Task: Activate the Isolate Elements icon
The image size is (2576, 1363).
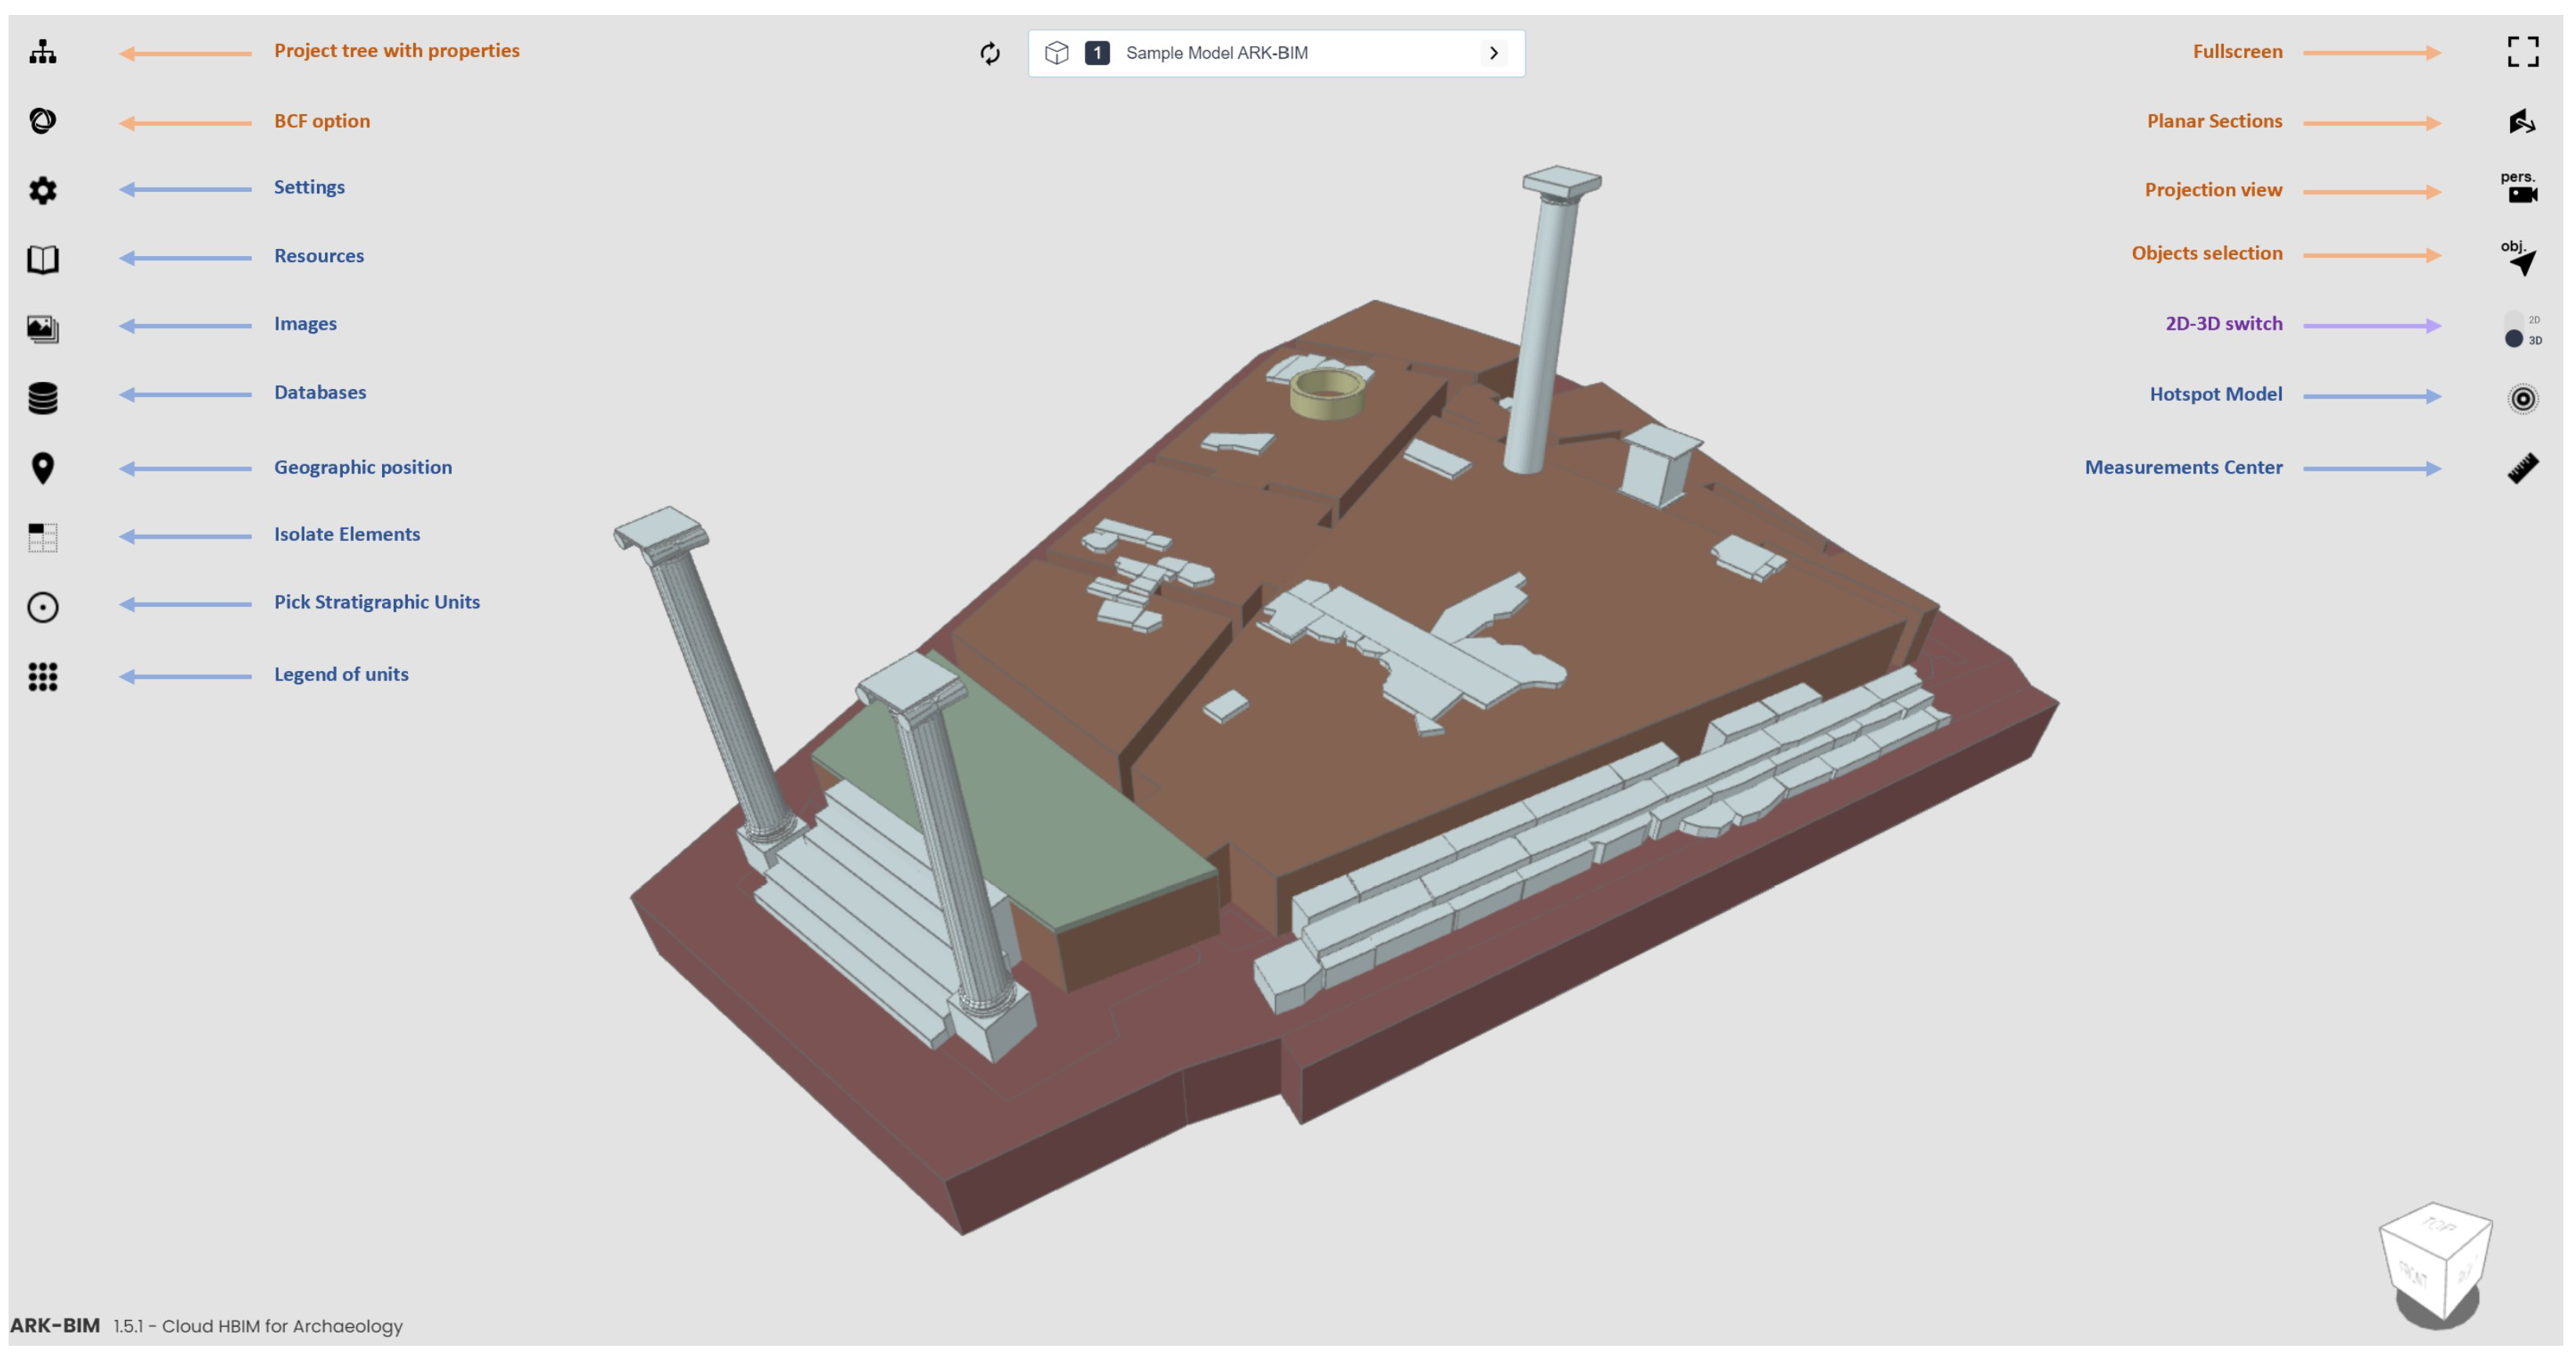Action: [42, 537]
